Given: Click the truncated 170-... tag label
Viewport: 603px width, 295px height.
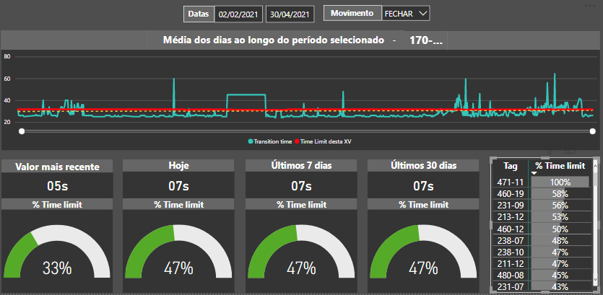Looking at the screenshot, I should [426, 40].
